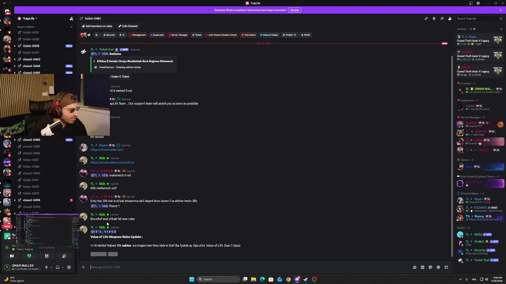Open the headphone output options arrow
506x284 pixels.
(x=62, y=267)
